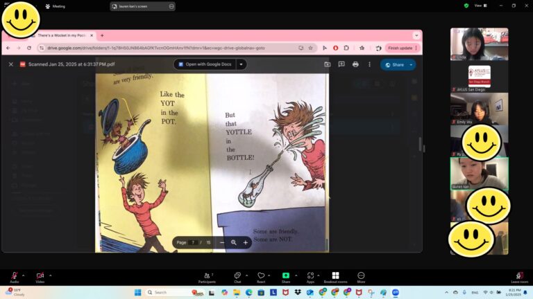
Task: Open a new browser tab with plus
Action: coord(102,35)
